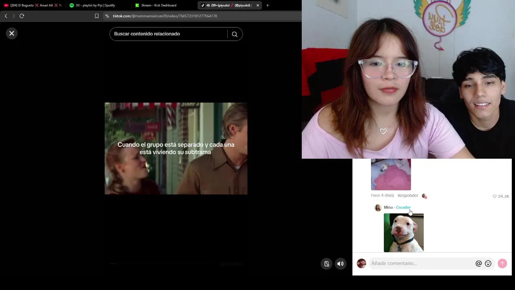
Task: Click the Kick favicon on third tab
Action: 137,5
